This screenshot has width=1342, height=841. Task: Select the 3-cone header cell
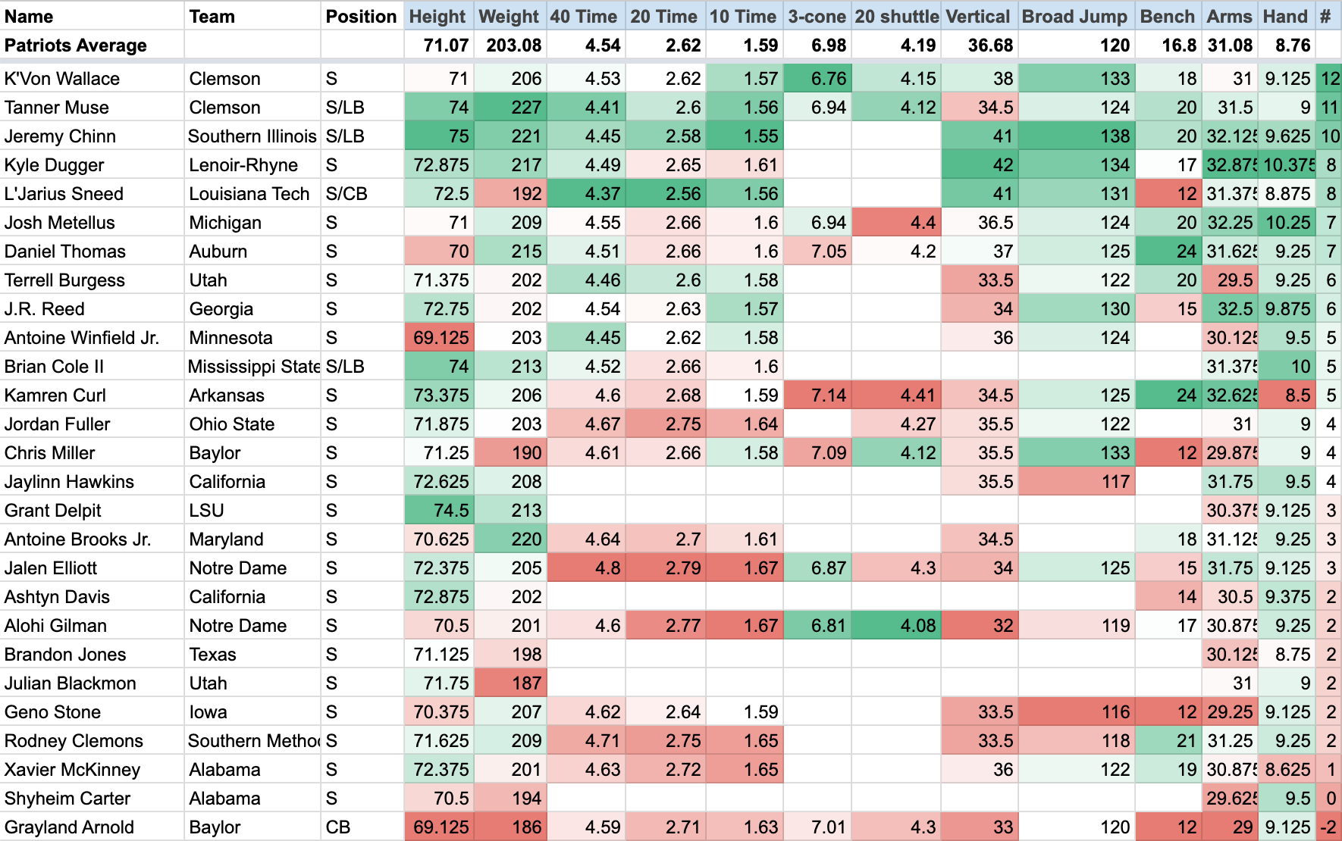point(817,17)
